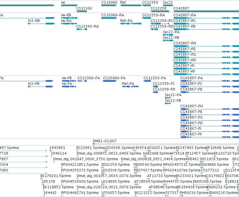
Task: Click the CG13360-PA protein label
Action: pos(89,78)
